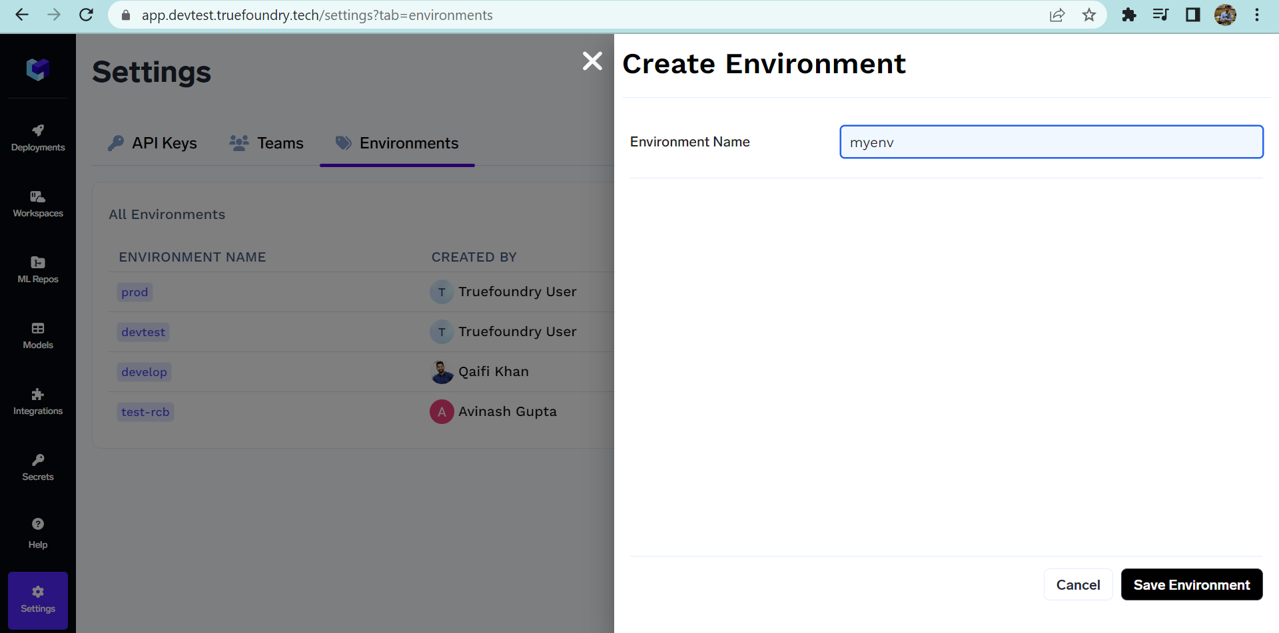
Task: Select the Environments tab
Action: tap(397, 143)
